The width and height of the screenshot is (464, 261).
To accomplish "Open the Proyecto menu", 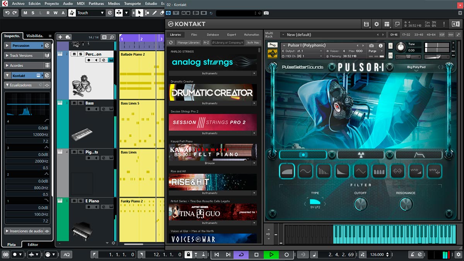I will 52,3.
